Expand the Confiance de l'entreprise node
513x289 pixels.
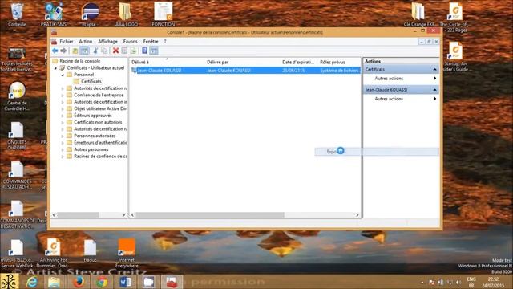pyautogui.click(x=63, y=96)
